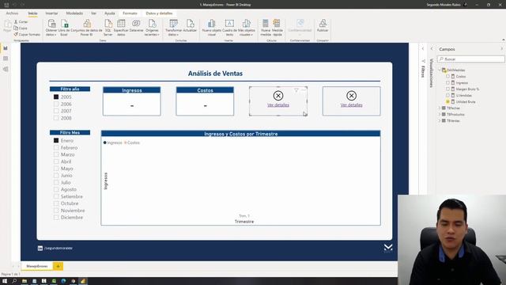This screenshot has height=285, width=506.
Task: Open the Ayuda ribbon tab
Action: 110,13
